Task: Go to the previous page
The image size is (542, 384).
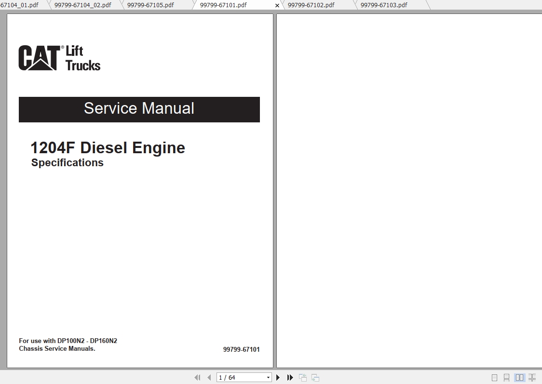Action: click(x=208, y=377)
